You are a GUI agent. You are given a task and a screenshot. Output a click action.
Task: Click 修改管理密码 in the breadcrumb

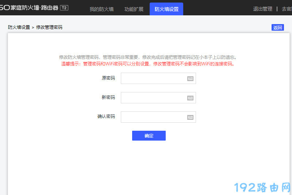tap(49, 27)
